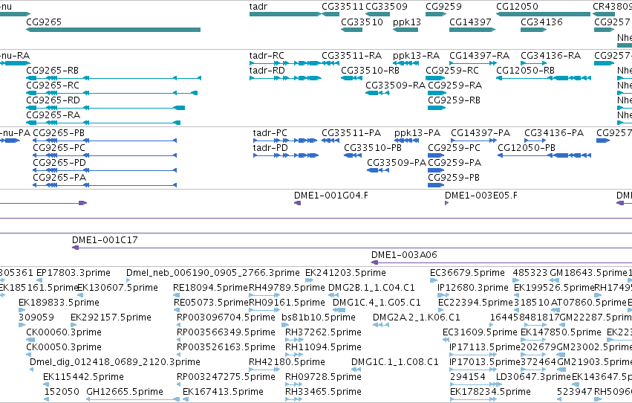Click the CG33510 gene label
Screen dimensions: 632x403
pos(362,22)
